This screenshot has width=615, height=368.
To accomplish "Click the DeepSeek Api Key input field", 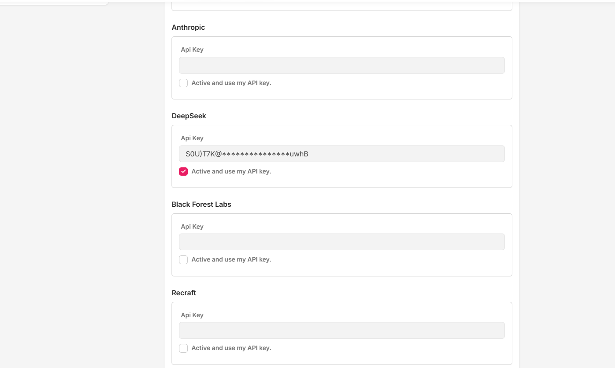I will (342, 154).
